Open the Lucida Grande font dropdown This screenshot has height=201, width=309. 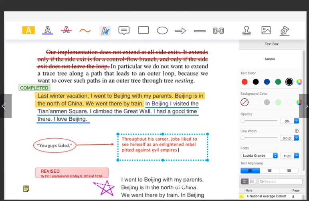[x=259, y=155]
